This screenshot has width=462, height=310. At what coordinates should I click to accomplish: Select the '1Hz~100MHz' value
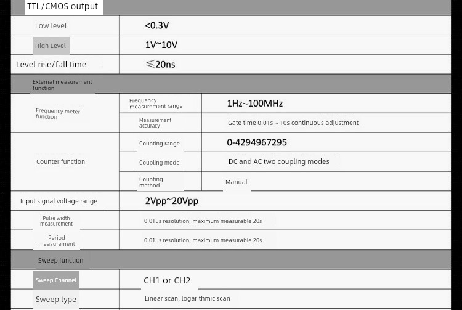coord(255,104)
